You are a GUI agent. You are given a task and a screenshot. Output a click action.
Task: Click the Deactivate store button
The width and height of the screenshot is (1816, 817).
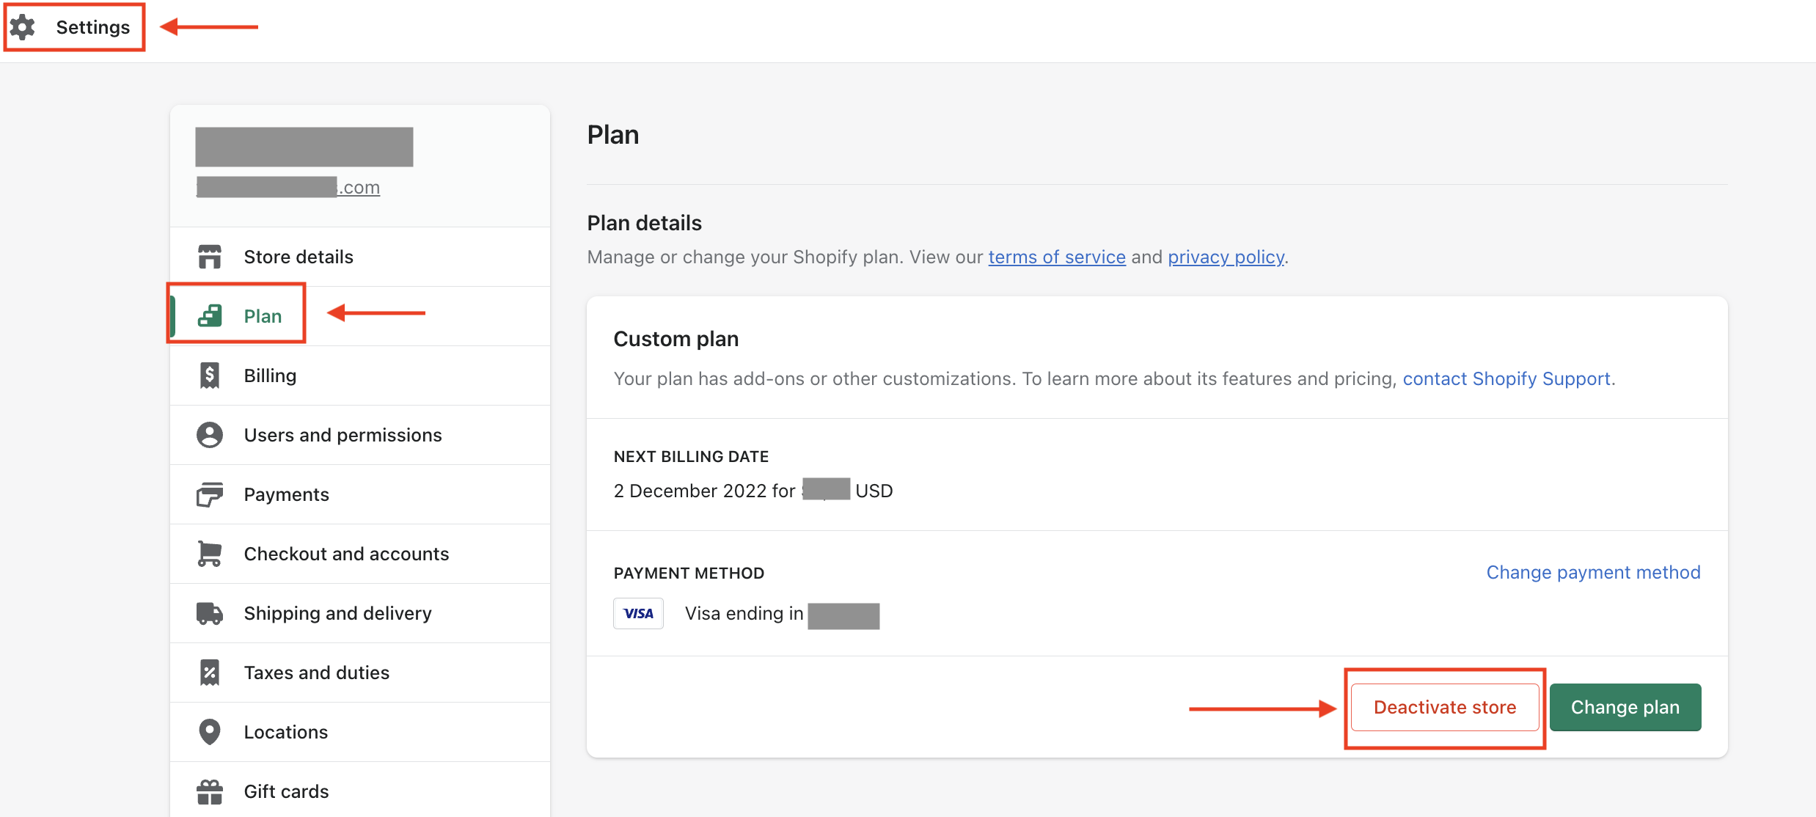(1445, 707)
